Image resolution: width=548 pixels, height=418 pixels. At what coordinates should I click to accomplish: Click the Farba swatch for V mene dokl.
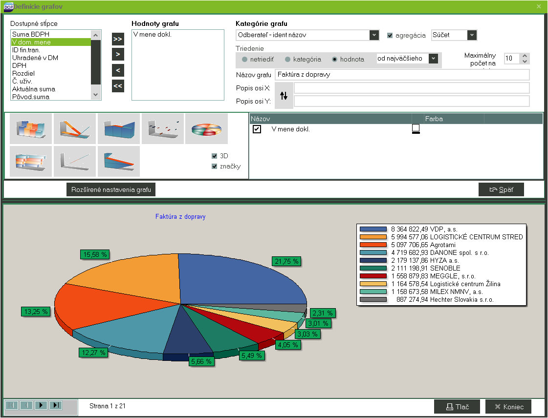coord(416,129)
